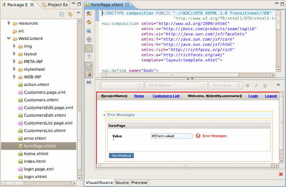Switch to the Source tab
This screenshot has height=187, width=286.
point(122,183)
